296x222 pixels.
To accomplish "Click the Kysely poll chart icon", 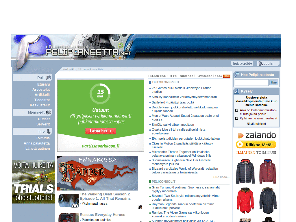I will tap(237, 91).
